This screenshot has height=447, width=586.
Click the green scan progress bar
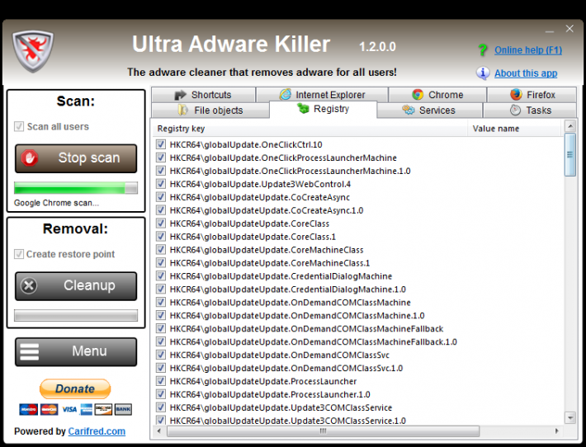[76, 188]
